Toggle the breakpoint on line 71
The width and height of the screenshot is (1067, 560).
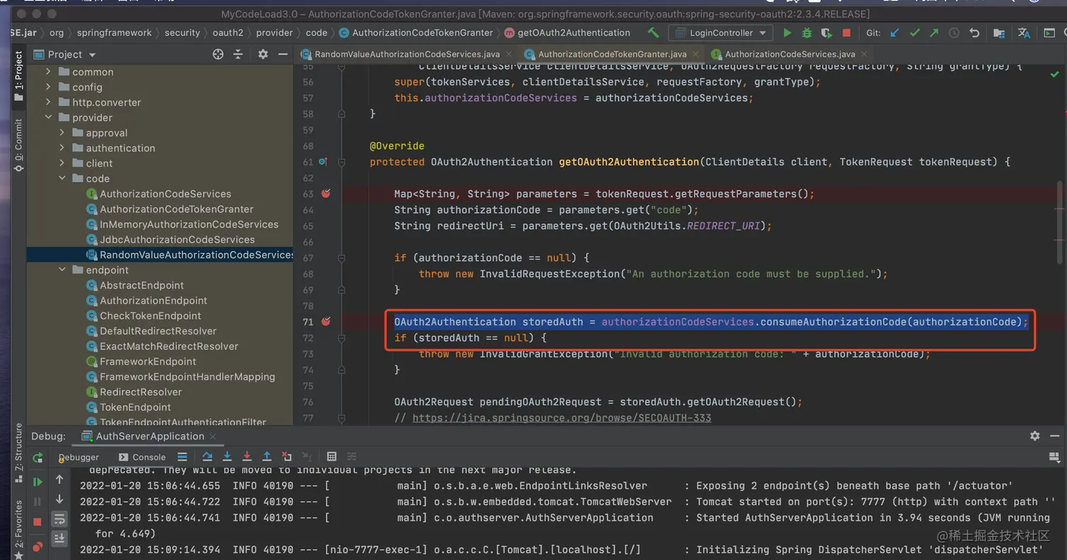click(325, 322)
